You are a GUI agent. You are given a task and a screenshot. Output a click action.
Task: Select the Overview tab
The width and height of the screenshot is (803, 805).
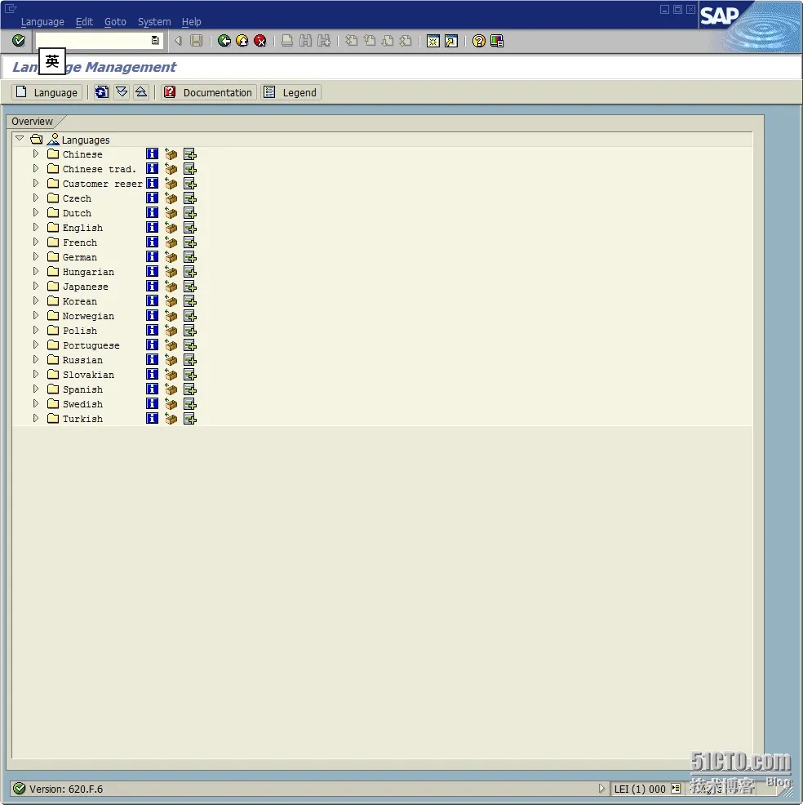tap(33, 121)
